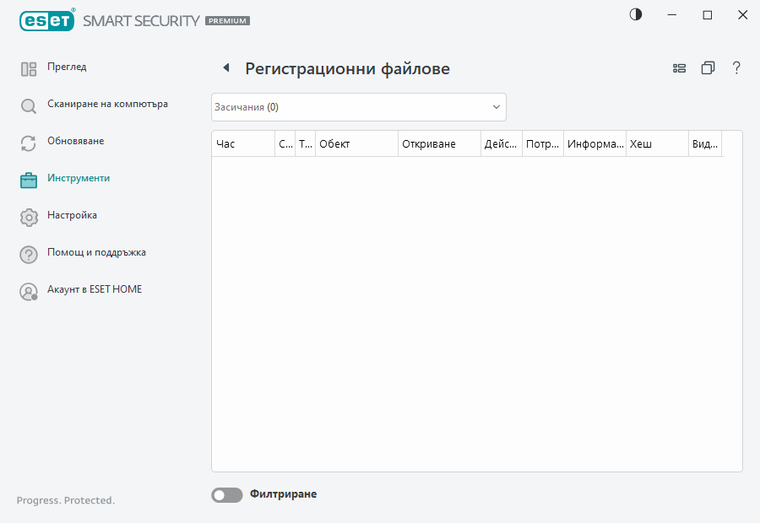The width and height of the screenshot is (760, 523).
Task: Click the list view icon near top right
Action: tap(680, 67)
